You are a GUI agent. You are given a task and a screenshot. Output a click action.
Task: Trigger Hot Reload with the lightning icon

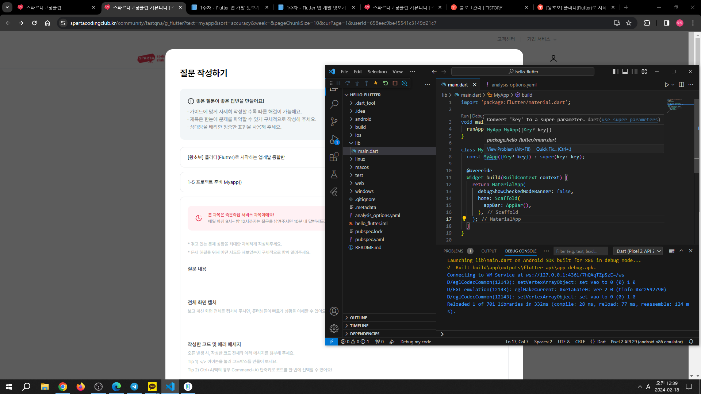point(376,84)
